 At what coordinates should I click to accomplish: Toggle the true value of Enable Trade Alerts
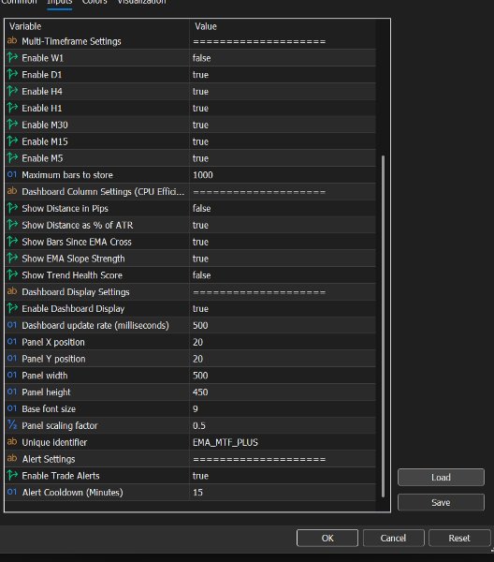pos(200,476)
